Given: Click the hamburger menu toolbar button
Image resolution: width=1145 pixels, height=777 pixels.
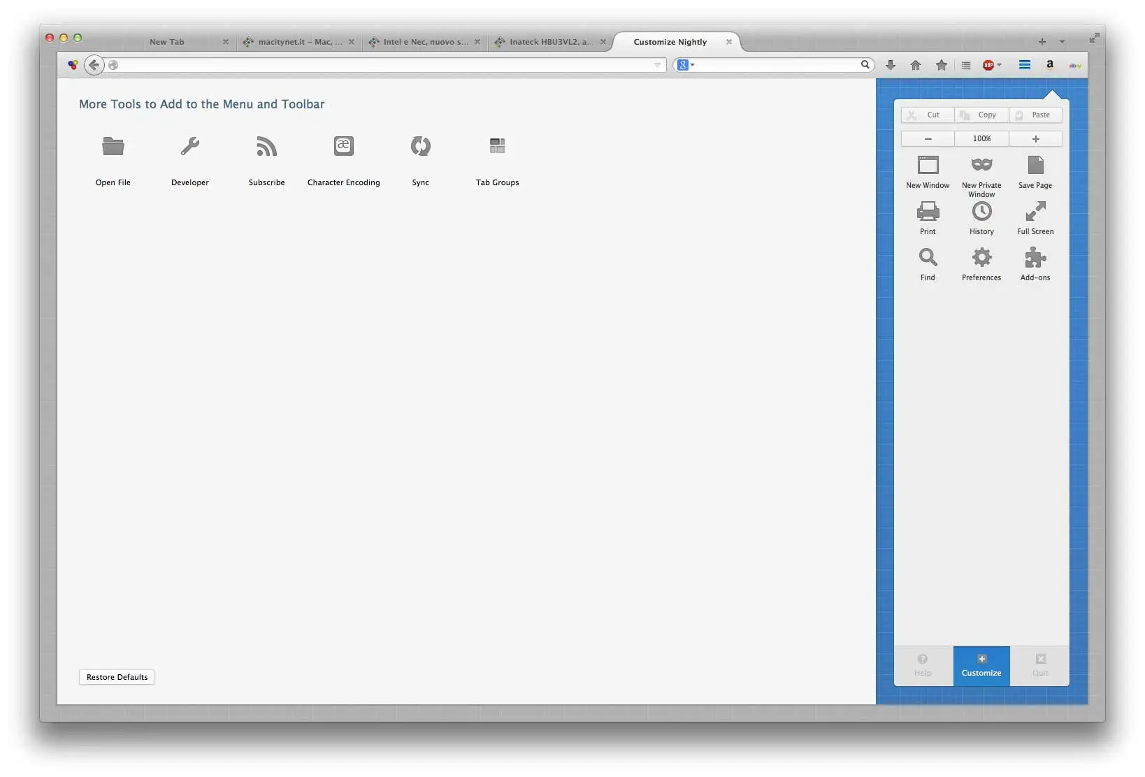Looking at the screenshot, I should point(1025,65).
